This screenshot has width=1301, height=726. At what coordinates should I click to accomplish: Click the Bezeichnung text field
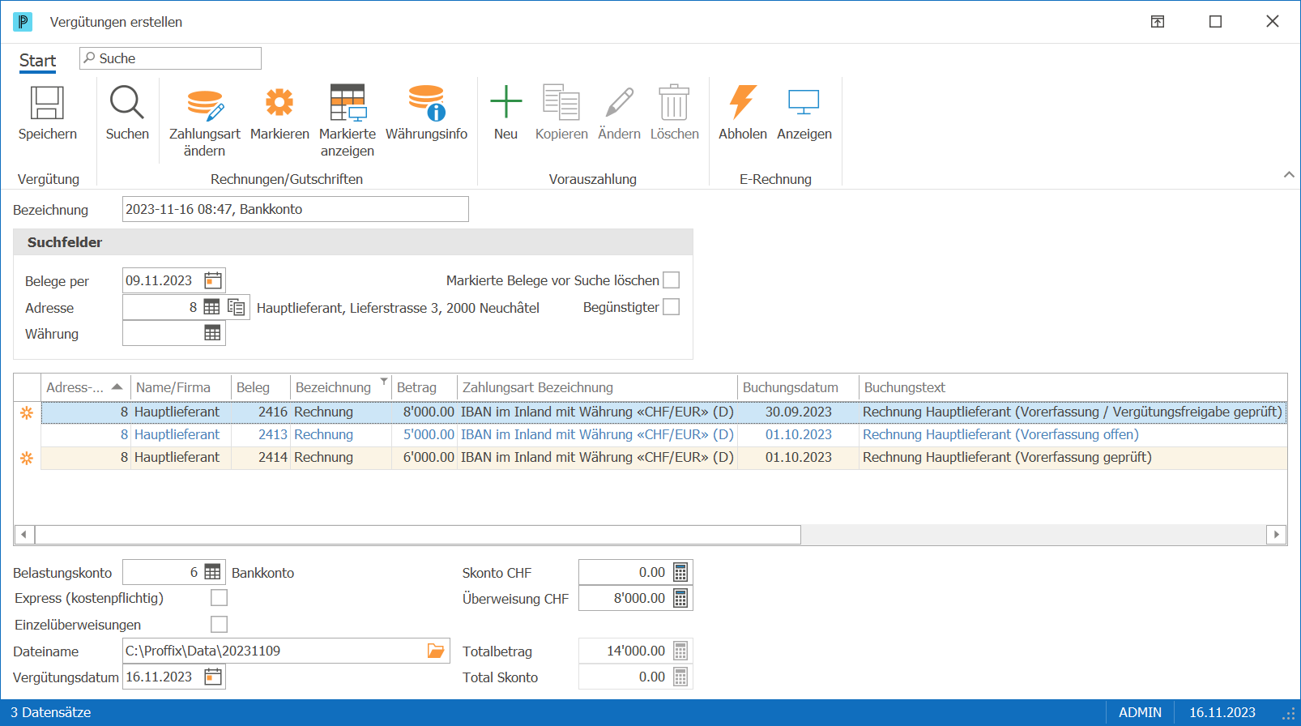(x=296, y=209)
